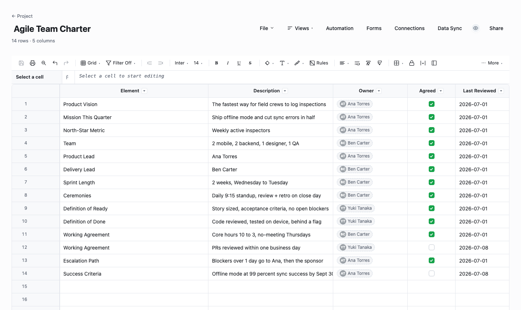Select the "Weekly active inspectors" cell

[271, 130]
